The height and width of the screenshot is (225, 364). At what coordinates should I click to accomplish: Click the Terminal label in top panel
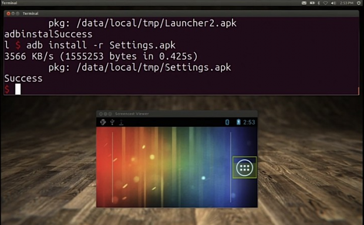coord(9,3)
